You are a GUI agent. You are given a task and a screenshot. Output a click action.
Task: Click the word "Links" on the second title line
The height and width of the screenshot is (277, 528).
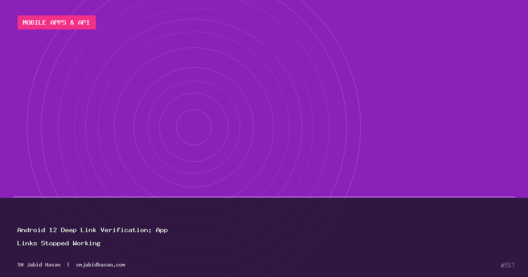[27, 243]
